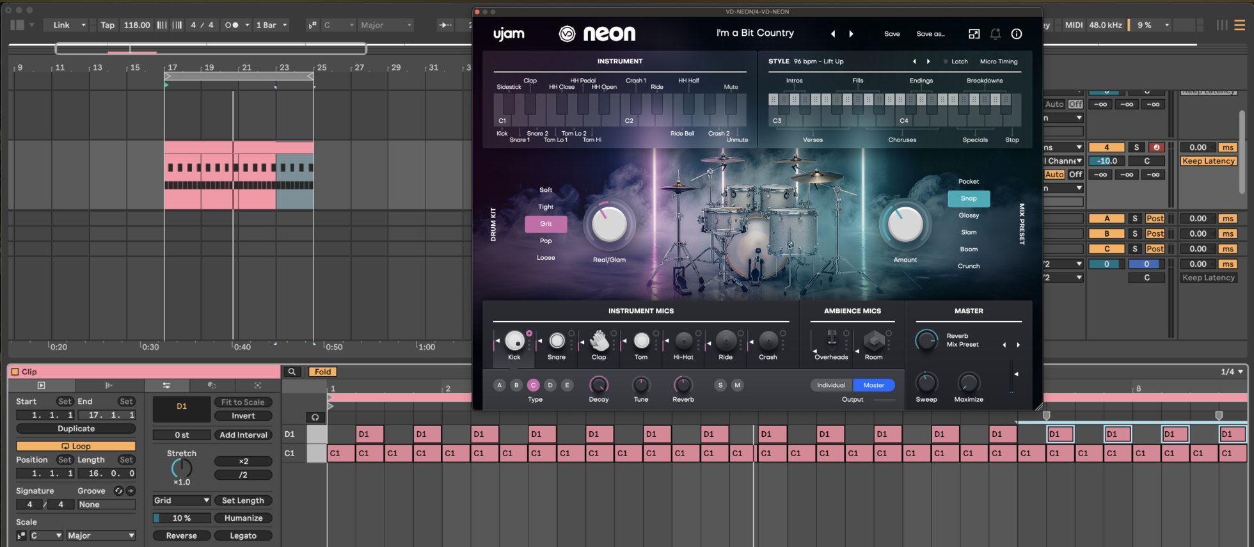
Task: Toggle the piano roll headphone preview
Action: tap(315, 417)
